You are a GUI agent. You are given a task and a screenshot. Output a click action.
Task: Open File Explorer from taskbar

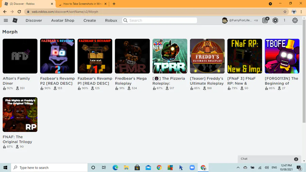[126, 168]
